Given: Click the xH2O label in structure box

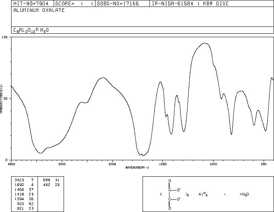Looking at the screenshot, I should coord(244,194).
